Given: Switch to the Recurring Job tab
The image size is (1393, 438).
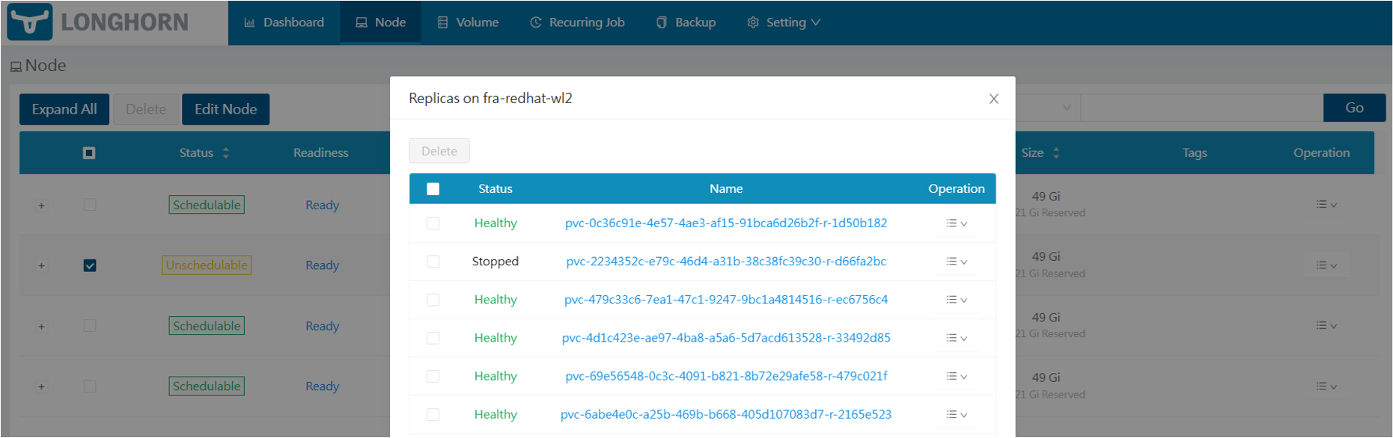Looking at the screenshot, I should click(577, 22).
